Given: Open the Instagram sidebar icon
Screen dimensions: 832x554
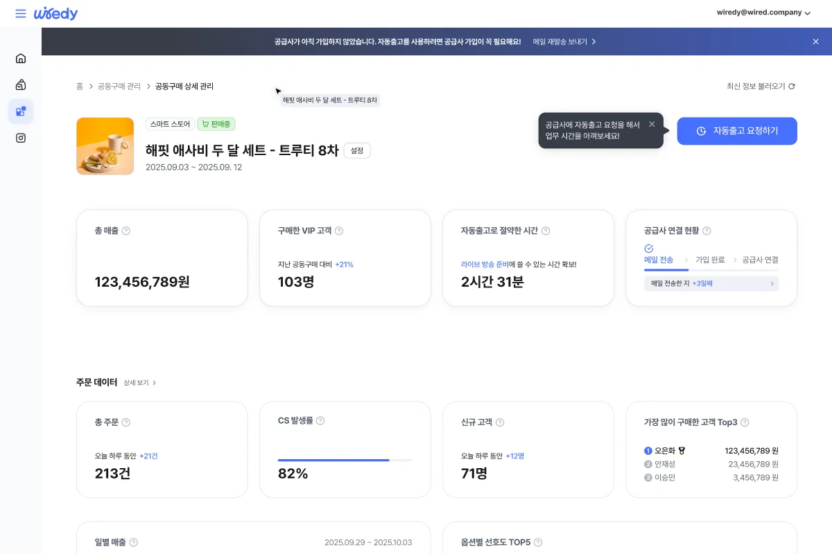Looking at the screenshot, I should (21, 138).
